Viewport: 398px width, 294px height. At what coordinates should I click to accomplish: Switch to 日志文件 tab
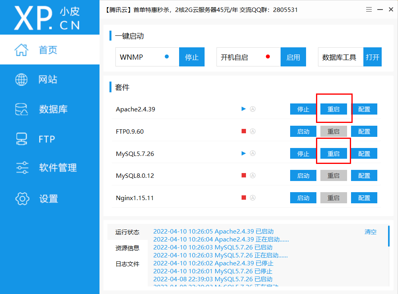click(x=127, y=264)
